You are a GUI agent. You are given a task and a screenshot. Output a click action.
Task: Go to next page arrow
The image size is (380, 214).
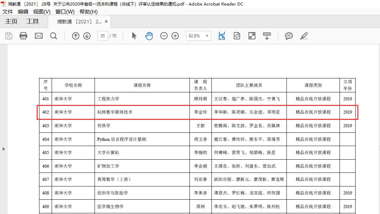pyautogui.click(x=87, y=36)
